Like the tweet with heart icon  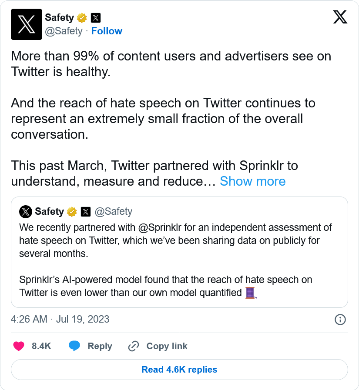pyautogui.click(x=19, y=346)
